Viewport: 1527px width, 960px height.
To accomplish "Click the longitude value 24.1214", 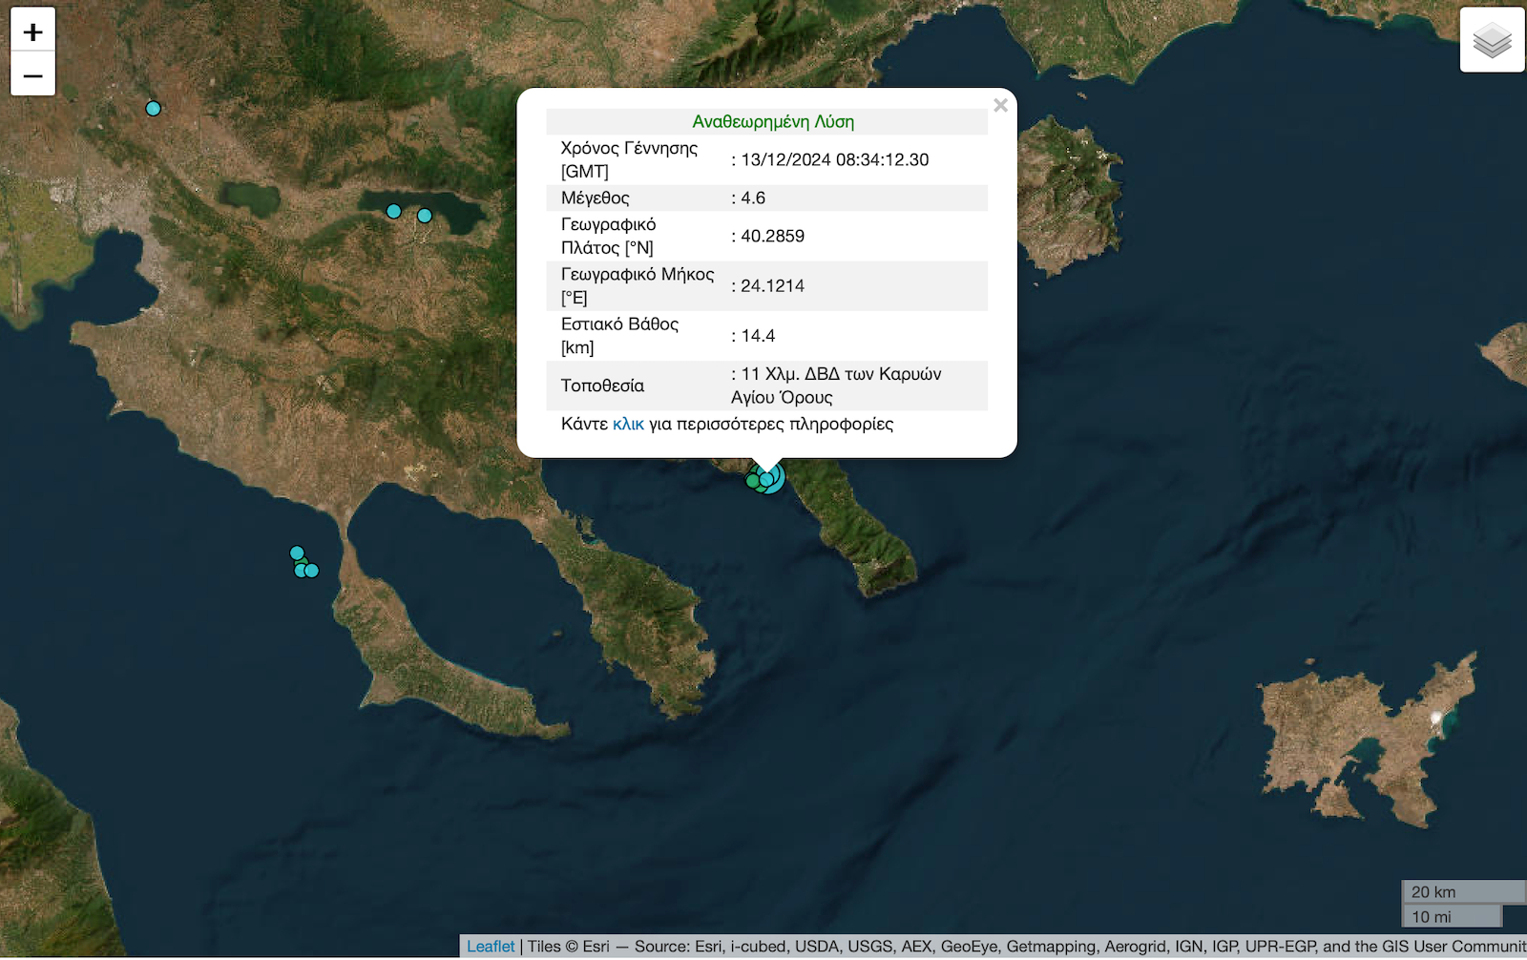I will click(772, 285).
